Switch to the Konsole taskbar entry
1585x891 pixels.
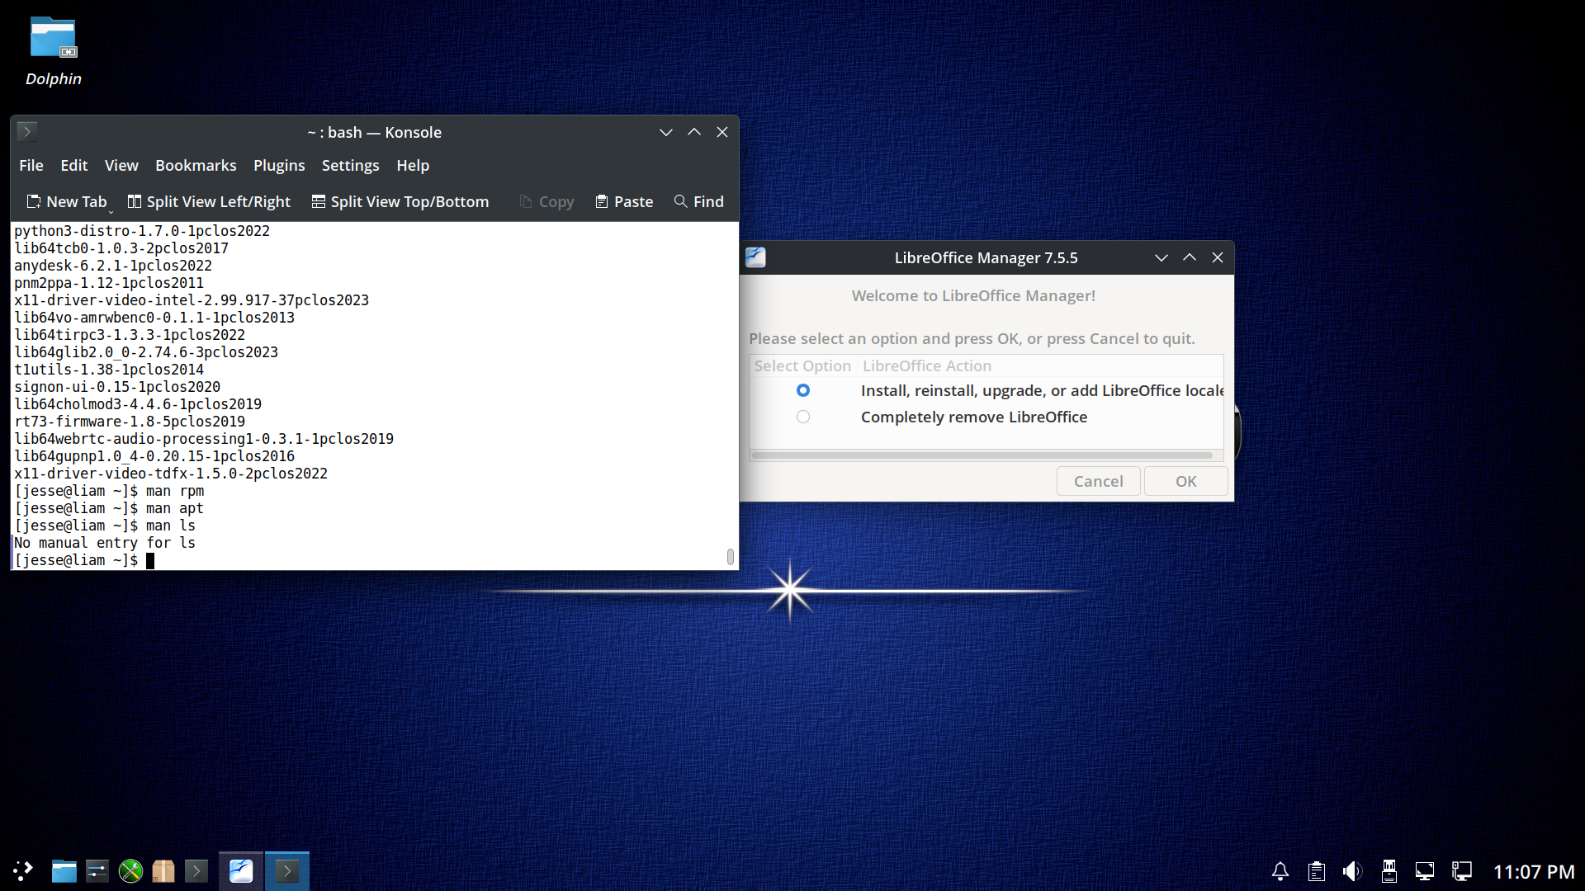pyautogui.click(x=287, y=871)
